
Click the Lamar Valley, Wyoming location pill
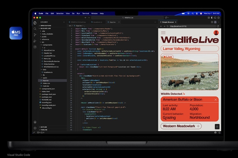pos(190,49)
